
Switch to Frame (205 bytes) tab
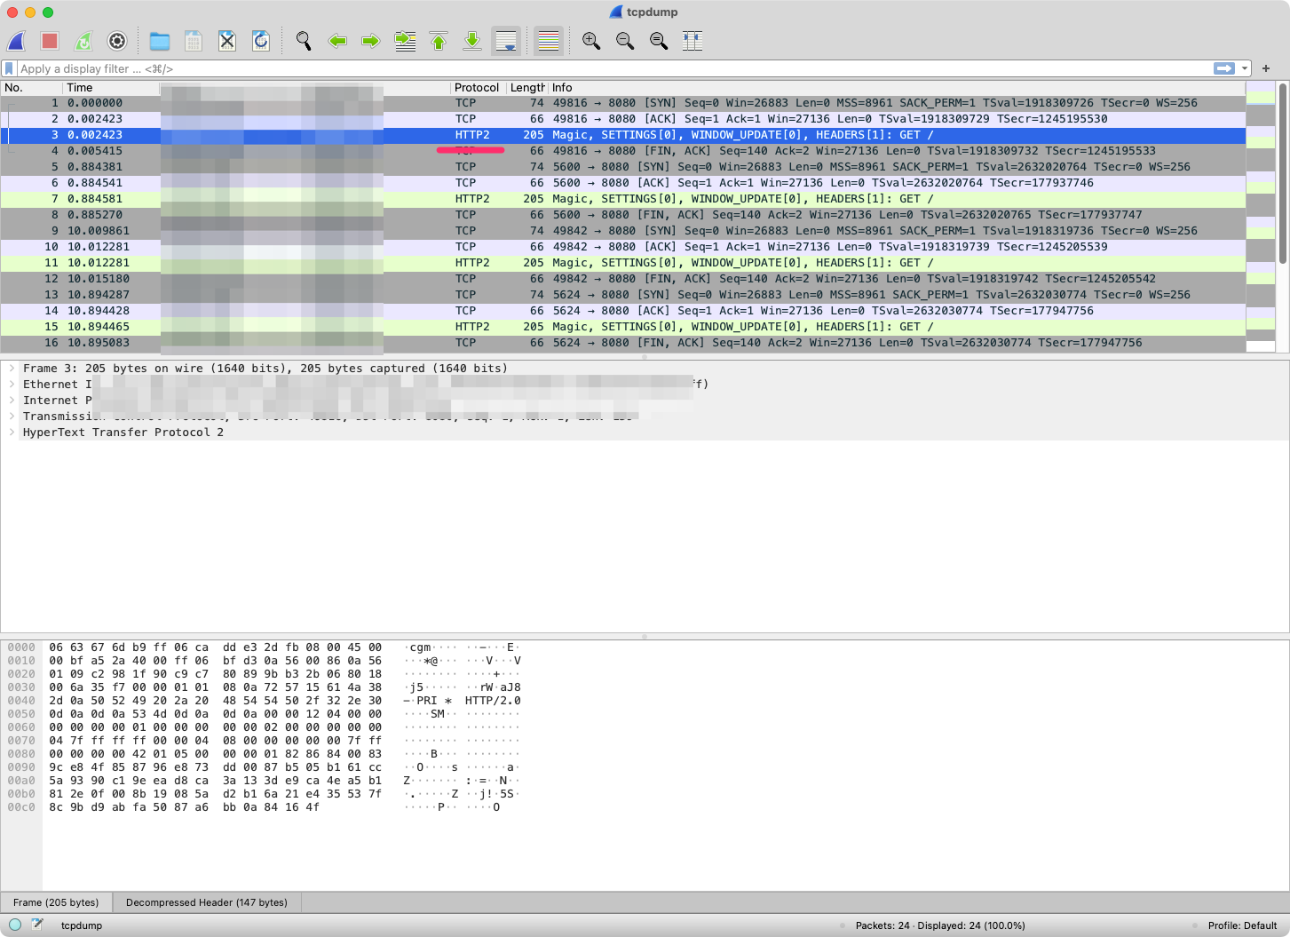coord(56,902)
